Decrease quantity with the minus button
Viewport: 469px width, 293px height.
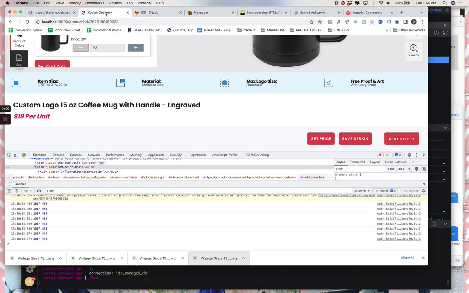tap(81, 48)
